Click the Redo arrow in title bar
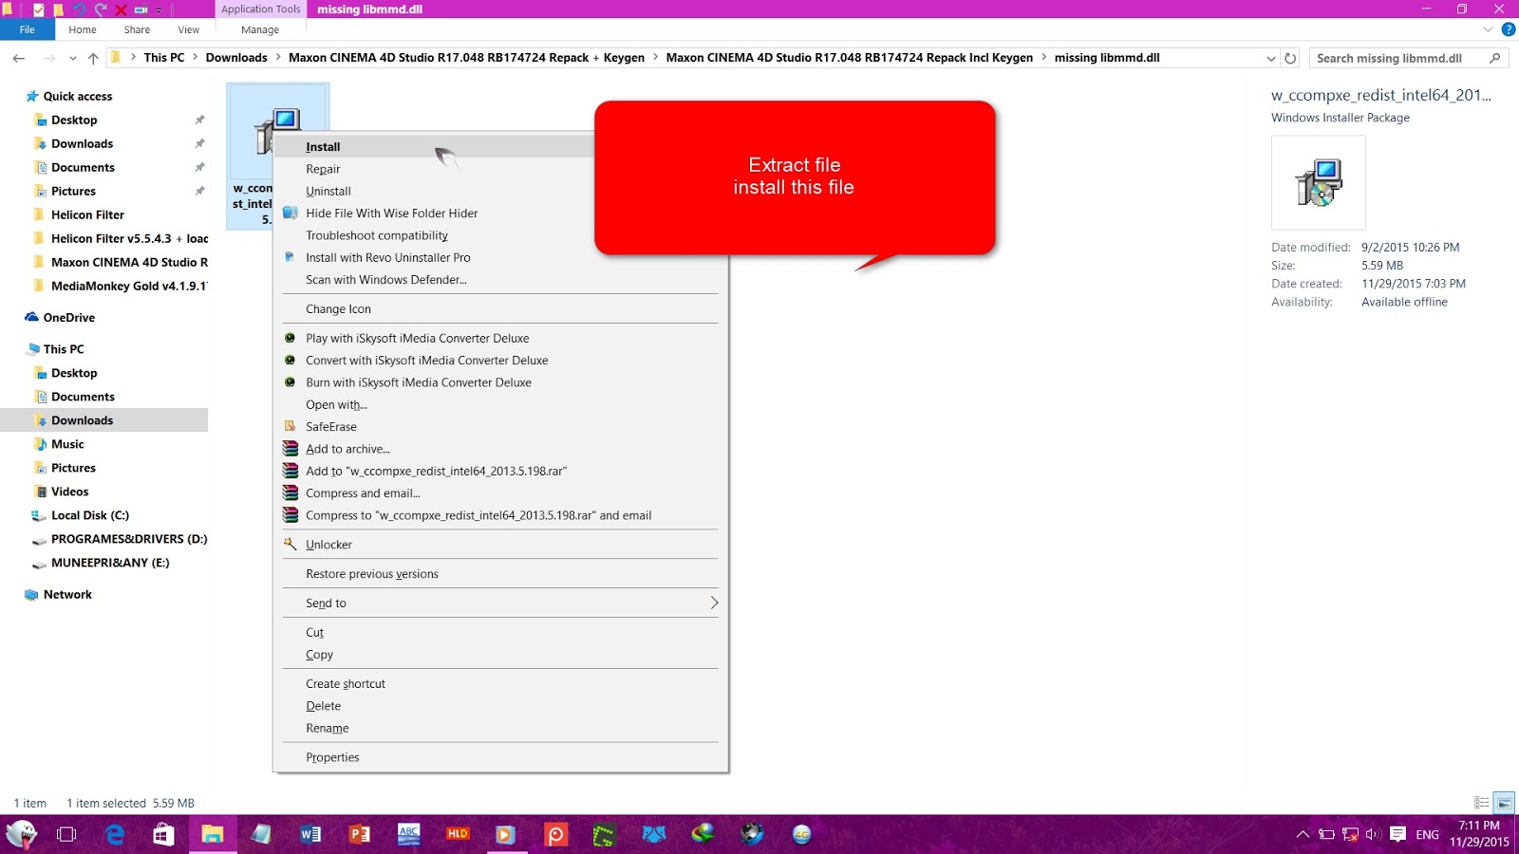 click(100, 9)
